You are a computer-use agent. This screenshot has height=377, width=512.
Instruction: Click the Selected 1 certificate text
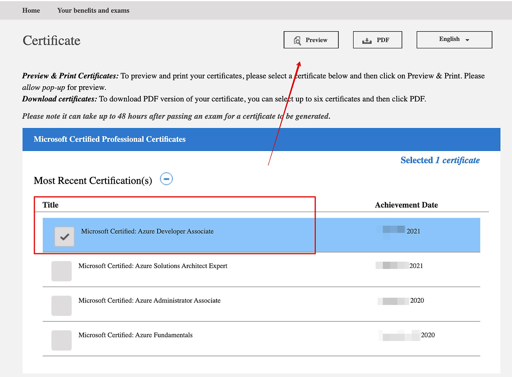(x=440, y=160)
